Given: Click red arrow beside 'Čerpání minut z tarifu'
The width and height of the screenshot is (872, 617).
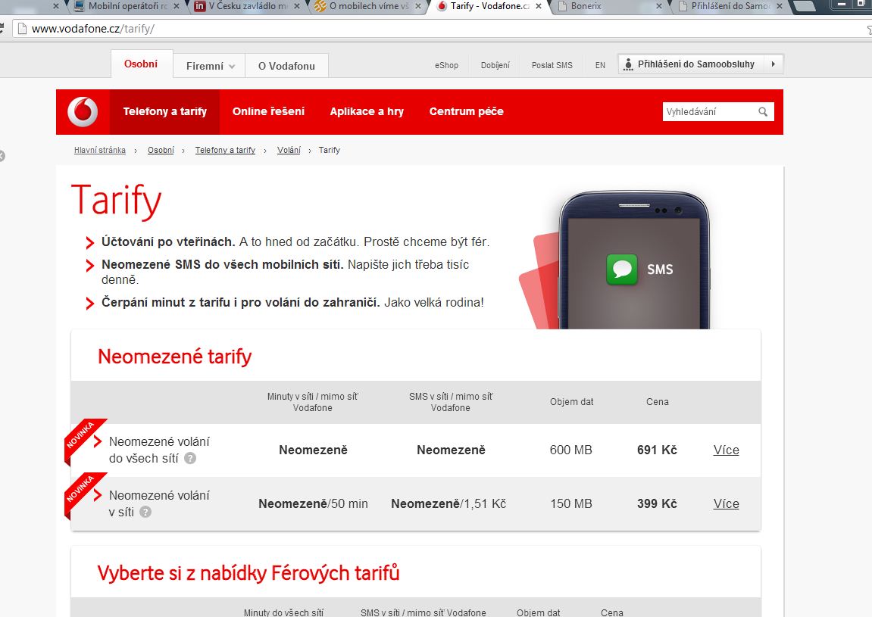Looking at the screenshot, I should tap(89, 304).
